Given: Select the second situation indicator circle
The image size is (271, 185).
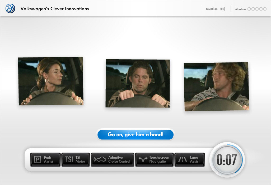Looking at the screenshot, I should [253, 9].
